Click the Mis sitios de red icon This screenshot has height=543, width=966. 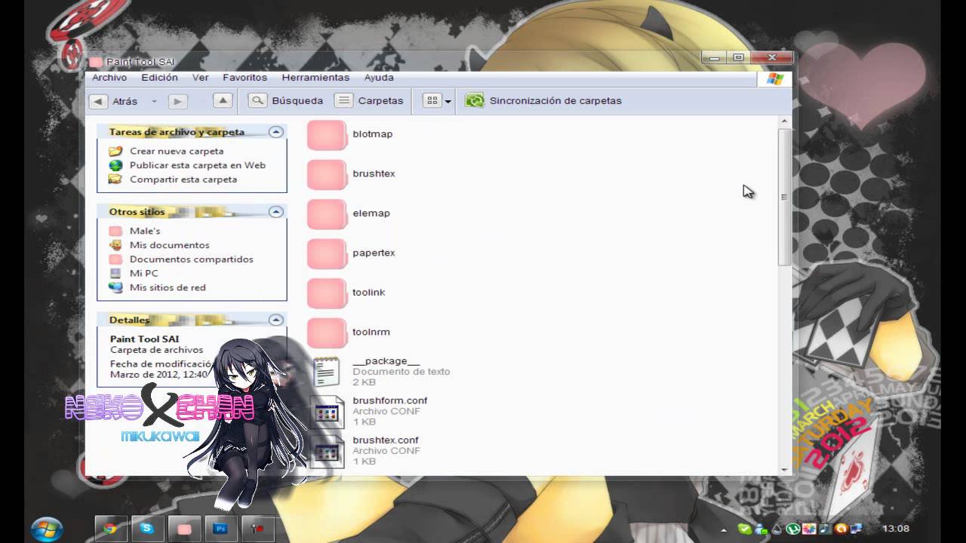pyautogui.click(x=115, y=287)
